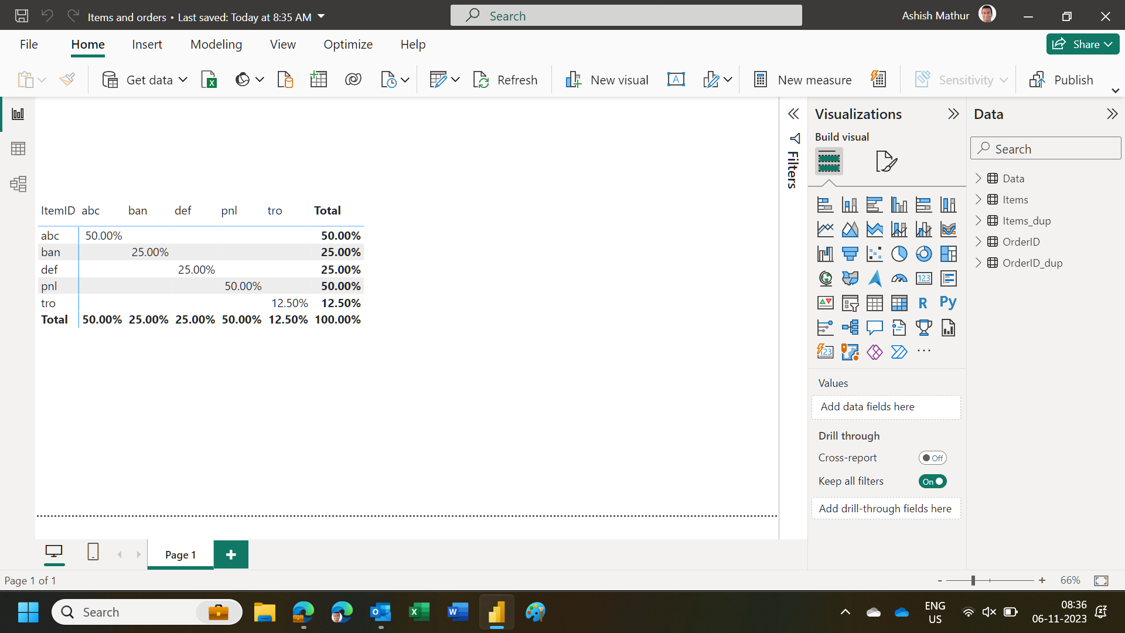Expand the Filters pane
1125x633 pixels.
coord(793,114)
